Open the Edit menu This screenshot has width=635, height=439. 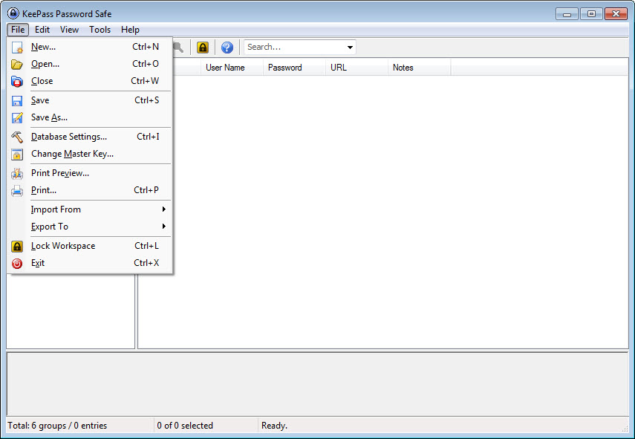click(42, 30)
